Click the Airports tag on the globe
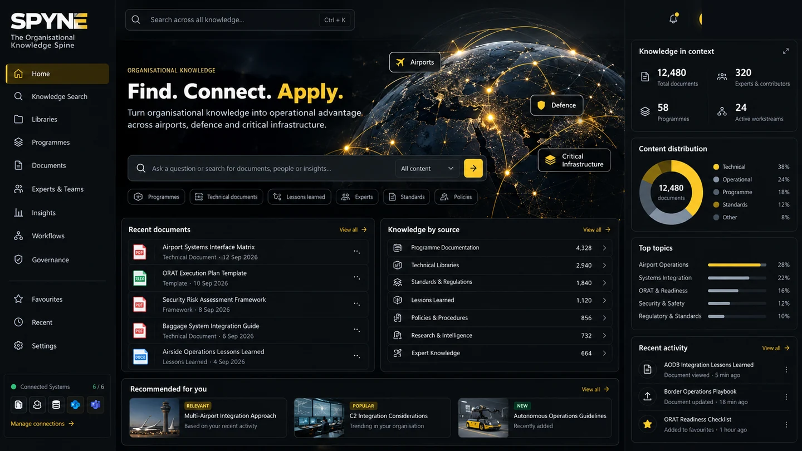The image size is (802, 451). [415, 62]
